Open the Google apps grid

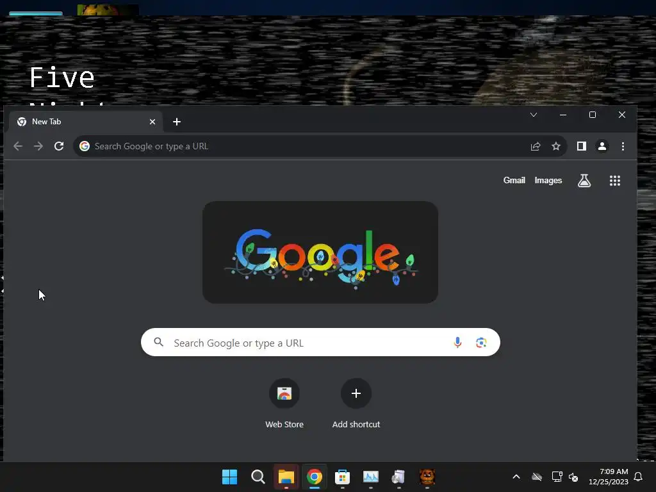[614, 181]
